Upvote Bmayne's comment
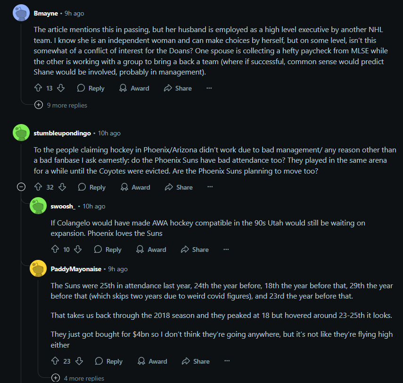Viewport: 403px width, 383px height. [x=39, y=88]
